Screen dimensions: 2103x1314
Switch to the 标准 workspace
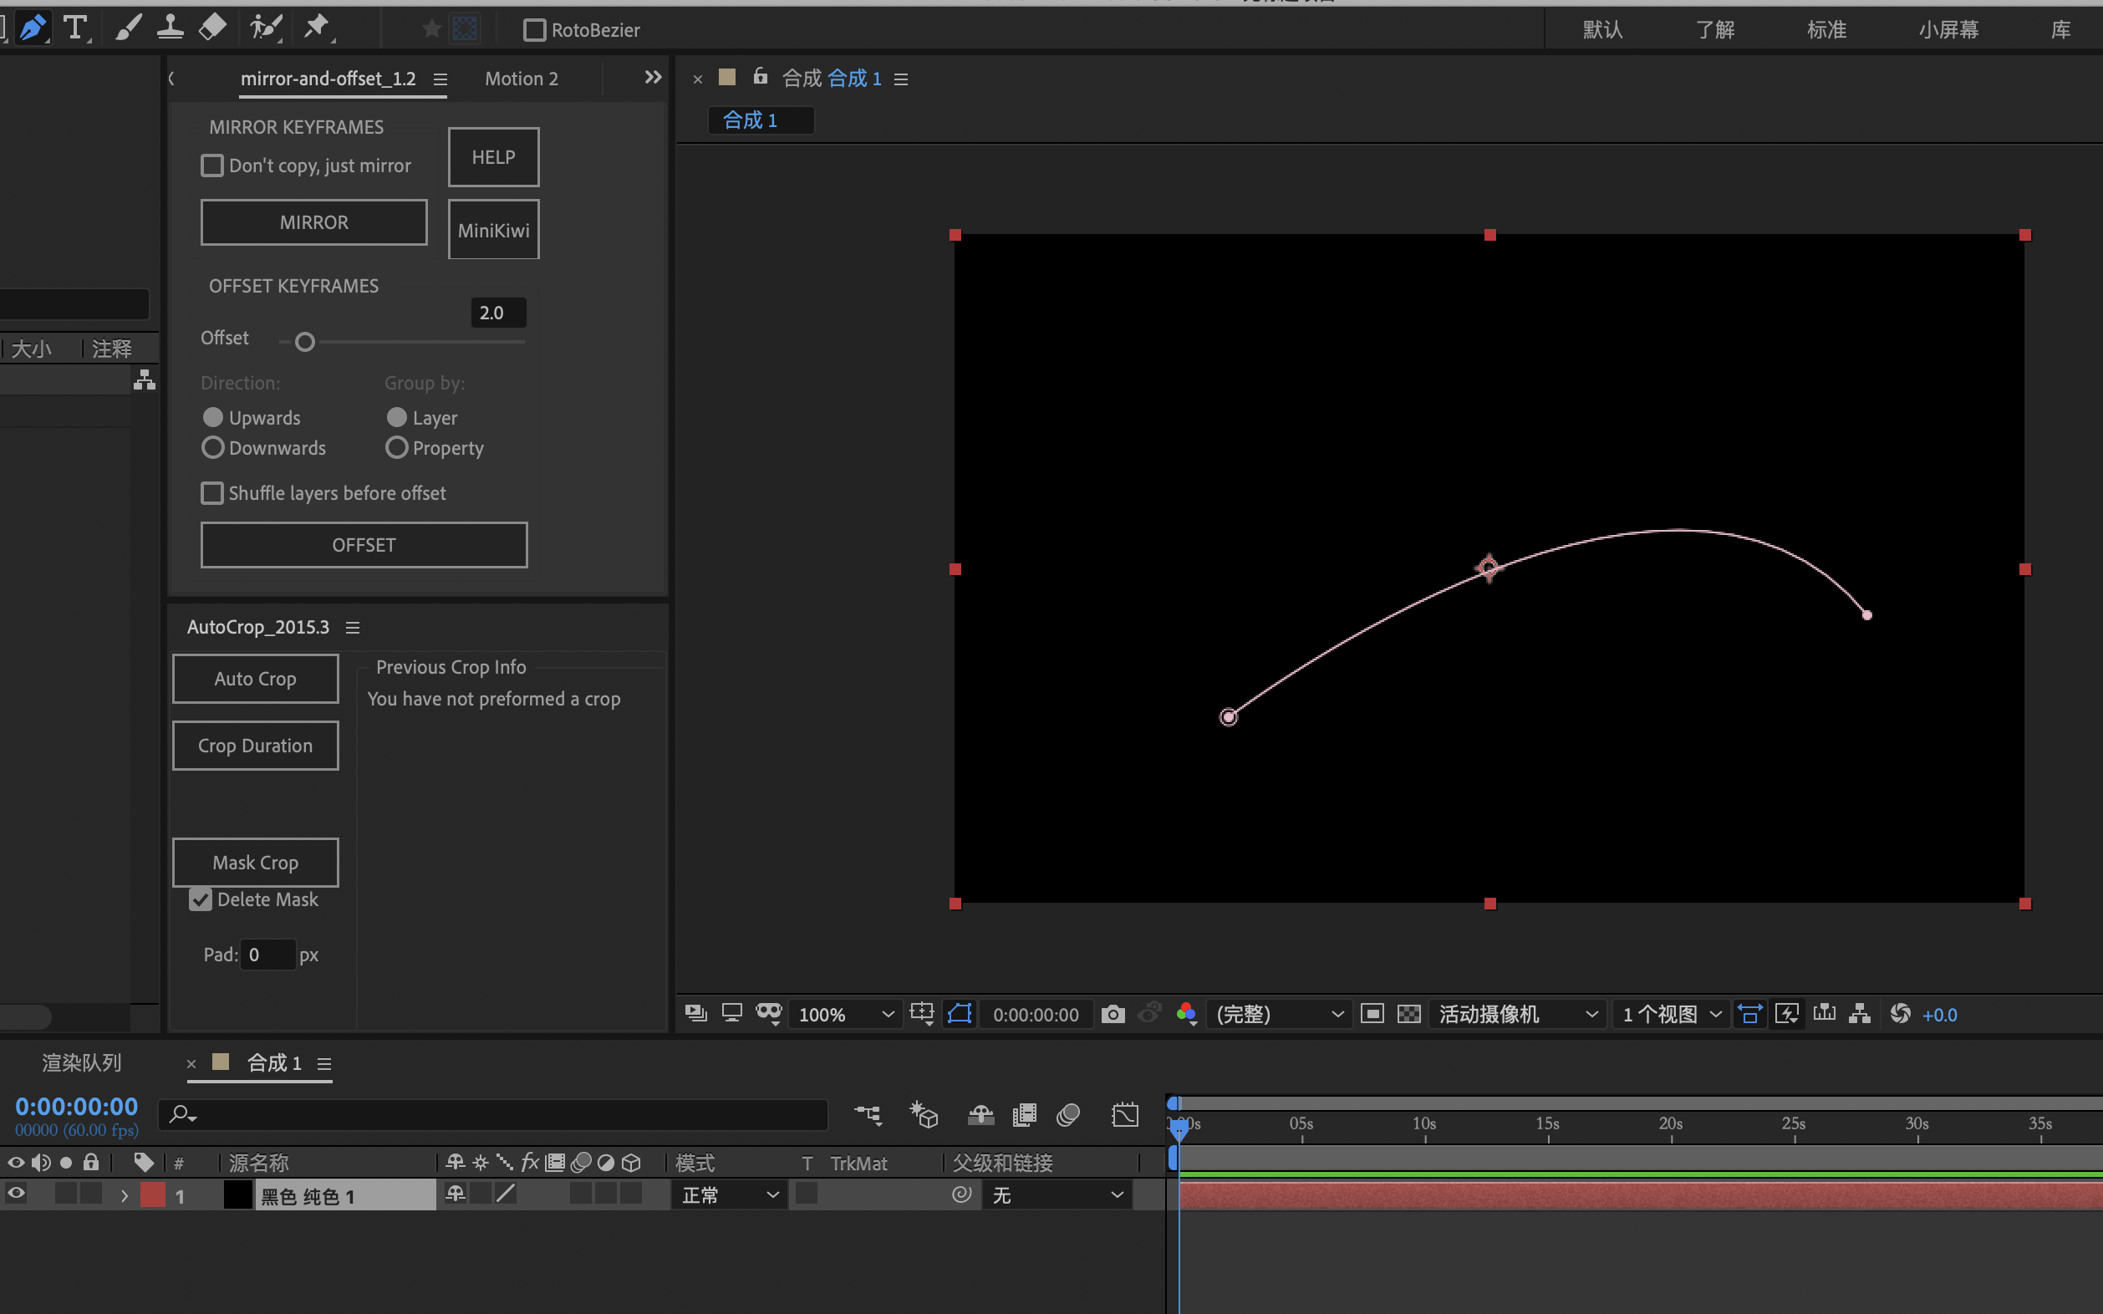click(x=1826, y=29)
